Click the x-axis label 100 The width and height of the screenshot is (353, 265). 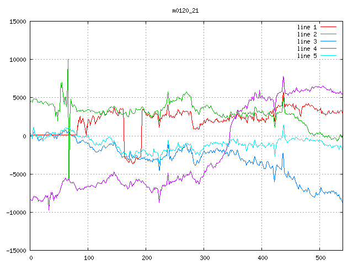click(x=89, y=258)
